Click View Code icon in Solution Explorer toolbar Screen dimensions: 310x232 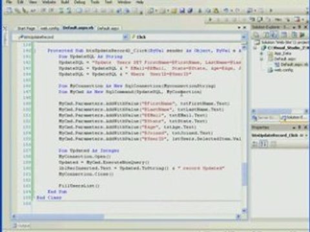(x=284, y=35)
